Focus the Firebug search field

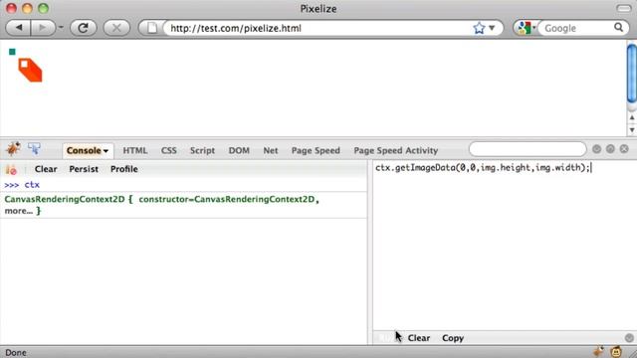(528, 149)
